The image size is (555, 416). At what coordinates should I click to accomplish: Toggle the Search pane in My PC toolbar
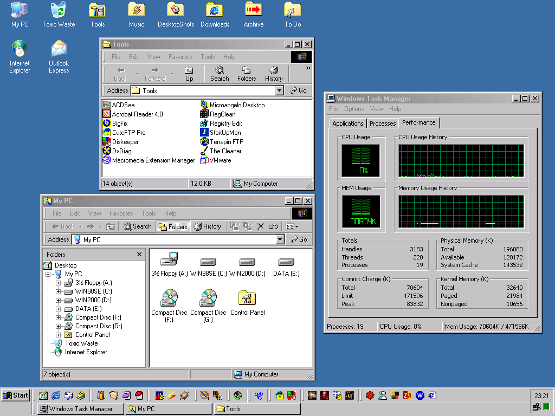pyautogui.click(x=137, y=227)
